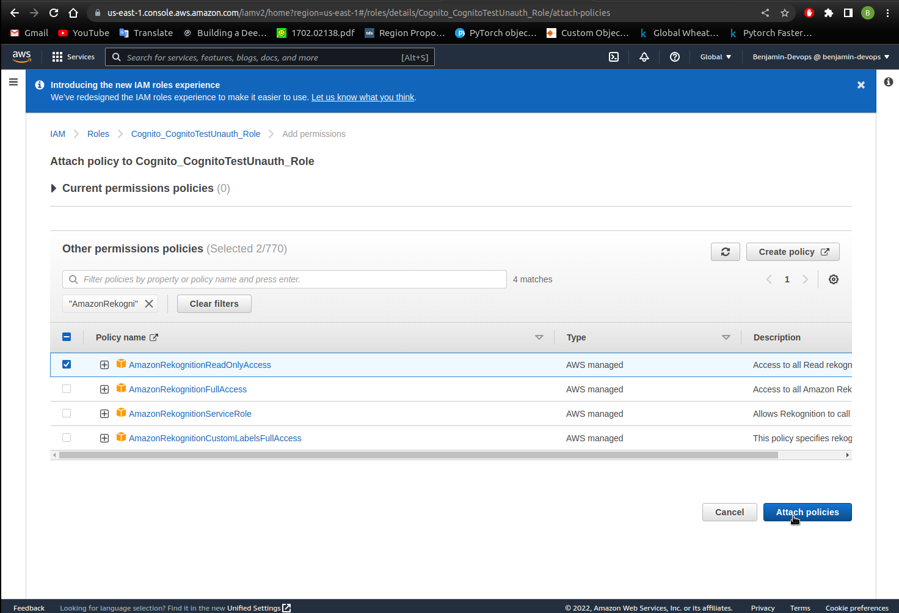Focus the filter policies search field
The image size is (899, 613).
click(285, 279)
